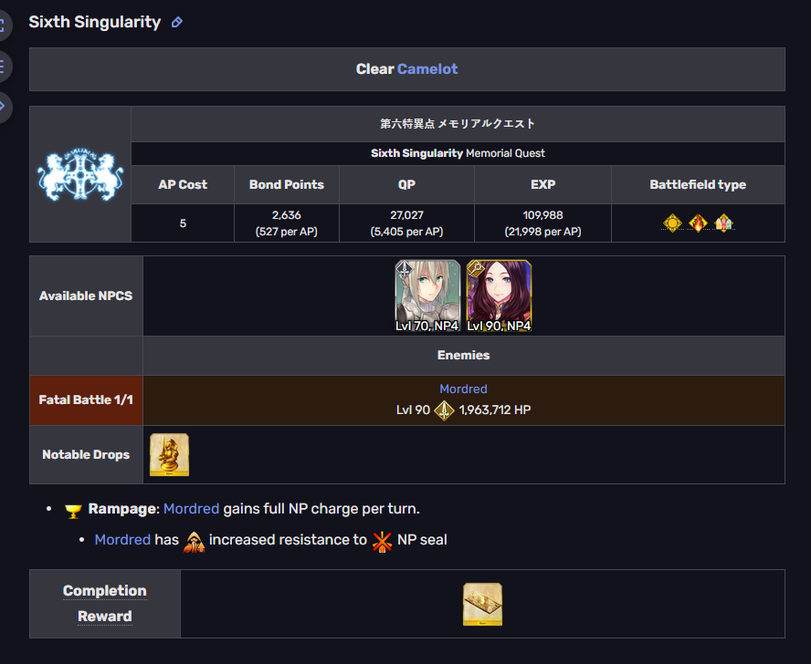This screenshot has width=811, height=664.
Task: Open the Lvl 70 NP4 Bedivere portrait
Action: click(427, 296)
